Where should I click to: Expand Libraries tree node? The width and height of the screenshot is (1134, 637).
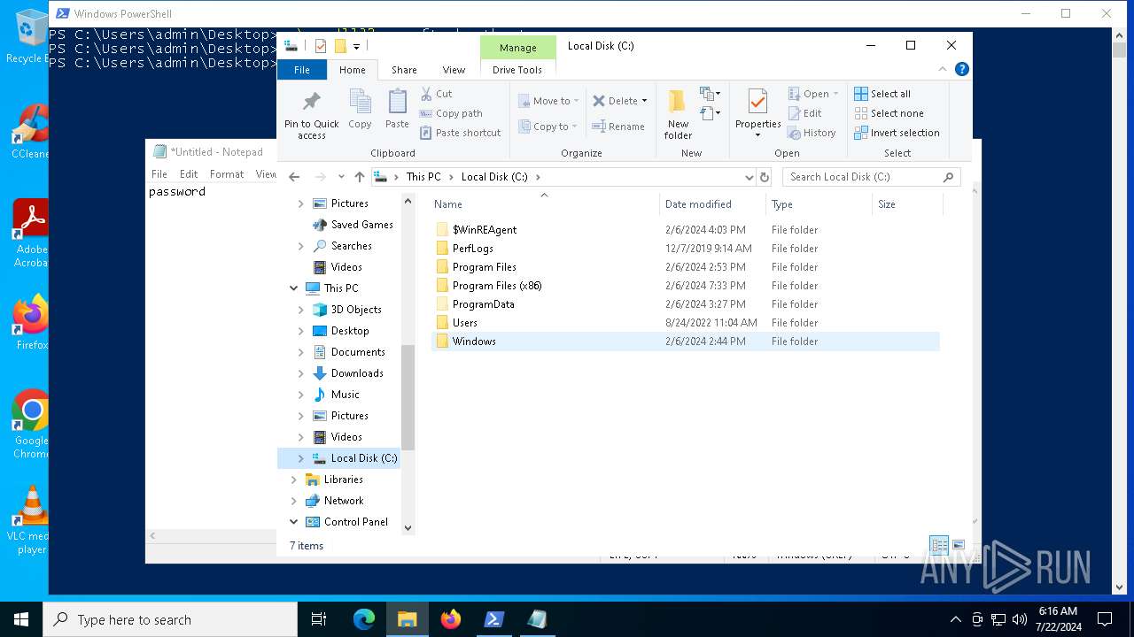(x=293, y=480)
